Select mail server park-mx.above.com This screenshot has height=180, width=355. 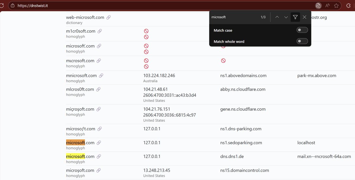coord(317,75)
